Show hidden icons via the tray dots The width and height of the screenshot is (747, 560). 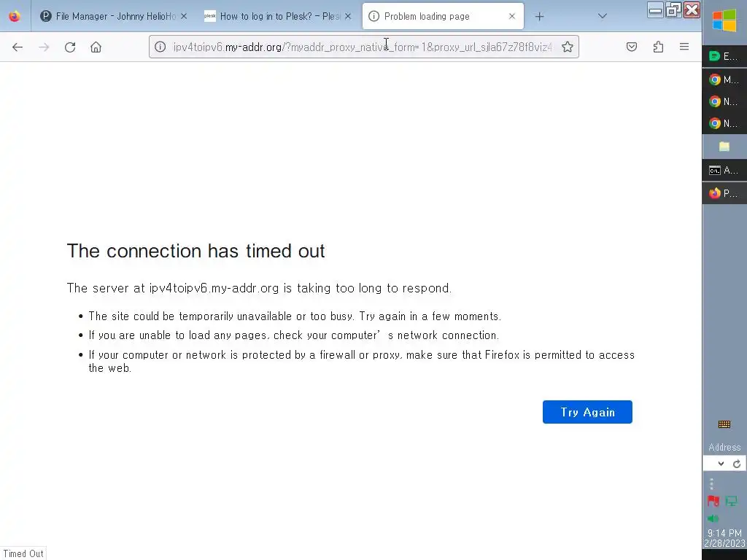point(711,484)
